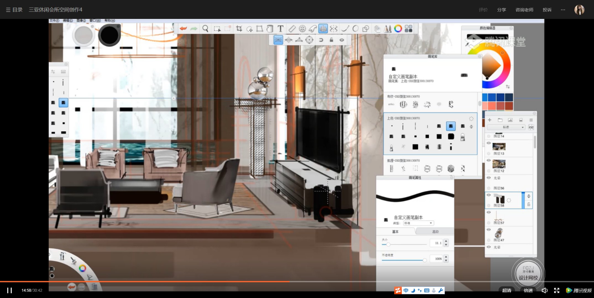Viewport: 594px width, 298px height.
Task: Click the 倍速 playback speed button
Action: (528, 290)
